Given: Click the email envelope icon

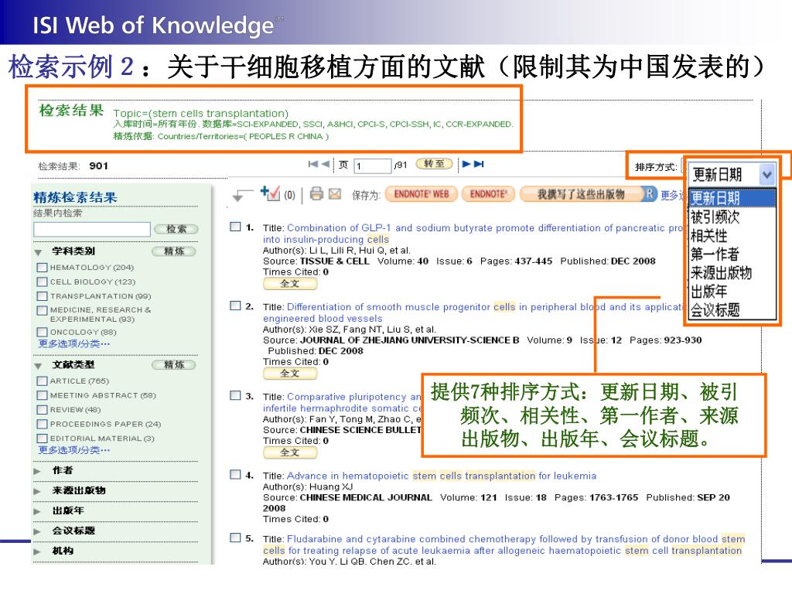Looking at the screenshot, I should [x=335, y=193].
